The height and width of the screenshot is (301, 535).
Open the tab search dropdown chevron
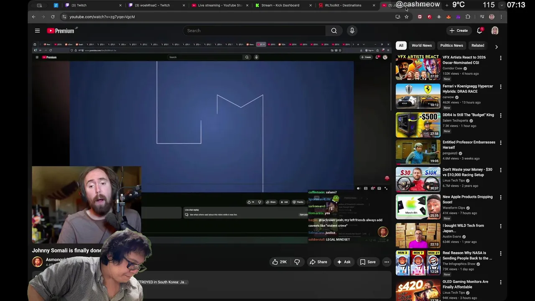502,5
